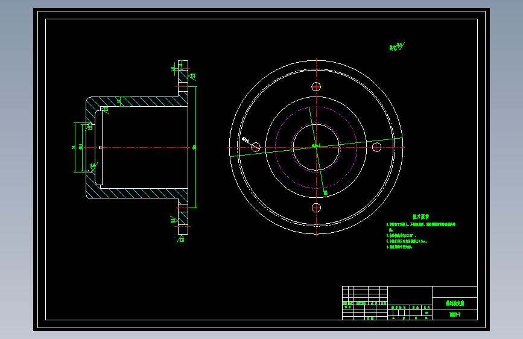Select the left bolt hole diameter leader label
Viewport: 523px width, 339px height.
coord(246,139)
